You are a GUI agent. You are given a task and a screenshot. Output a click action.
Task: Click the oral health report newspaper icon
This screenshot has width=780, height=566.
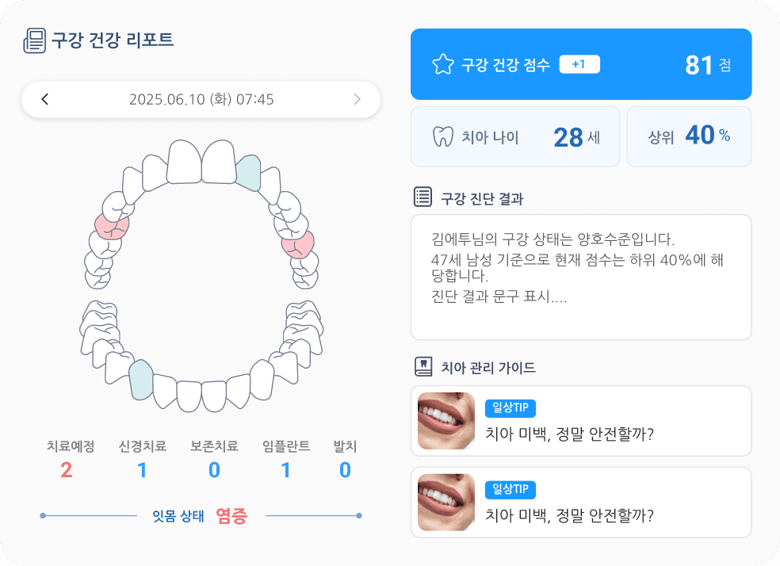(34, 40)
